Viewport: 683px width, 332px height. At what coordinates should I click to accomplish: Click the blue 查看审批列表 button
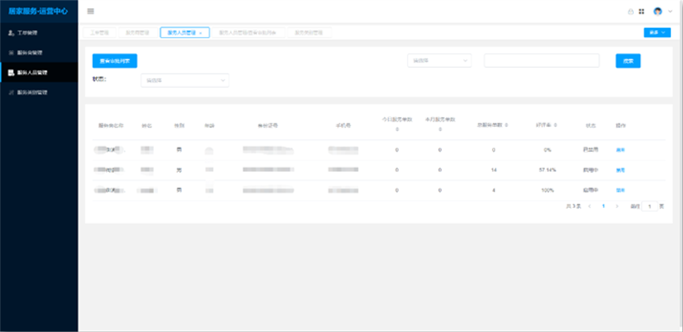pyautogui.click(x=115, y=61)
